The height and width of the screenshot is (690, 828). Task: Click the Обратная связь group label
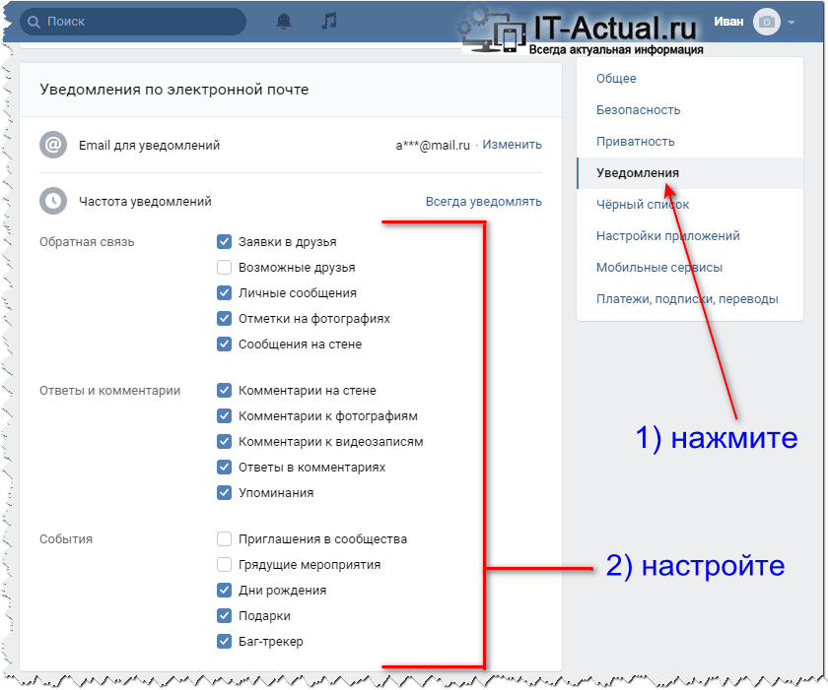pos(87,242)
